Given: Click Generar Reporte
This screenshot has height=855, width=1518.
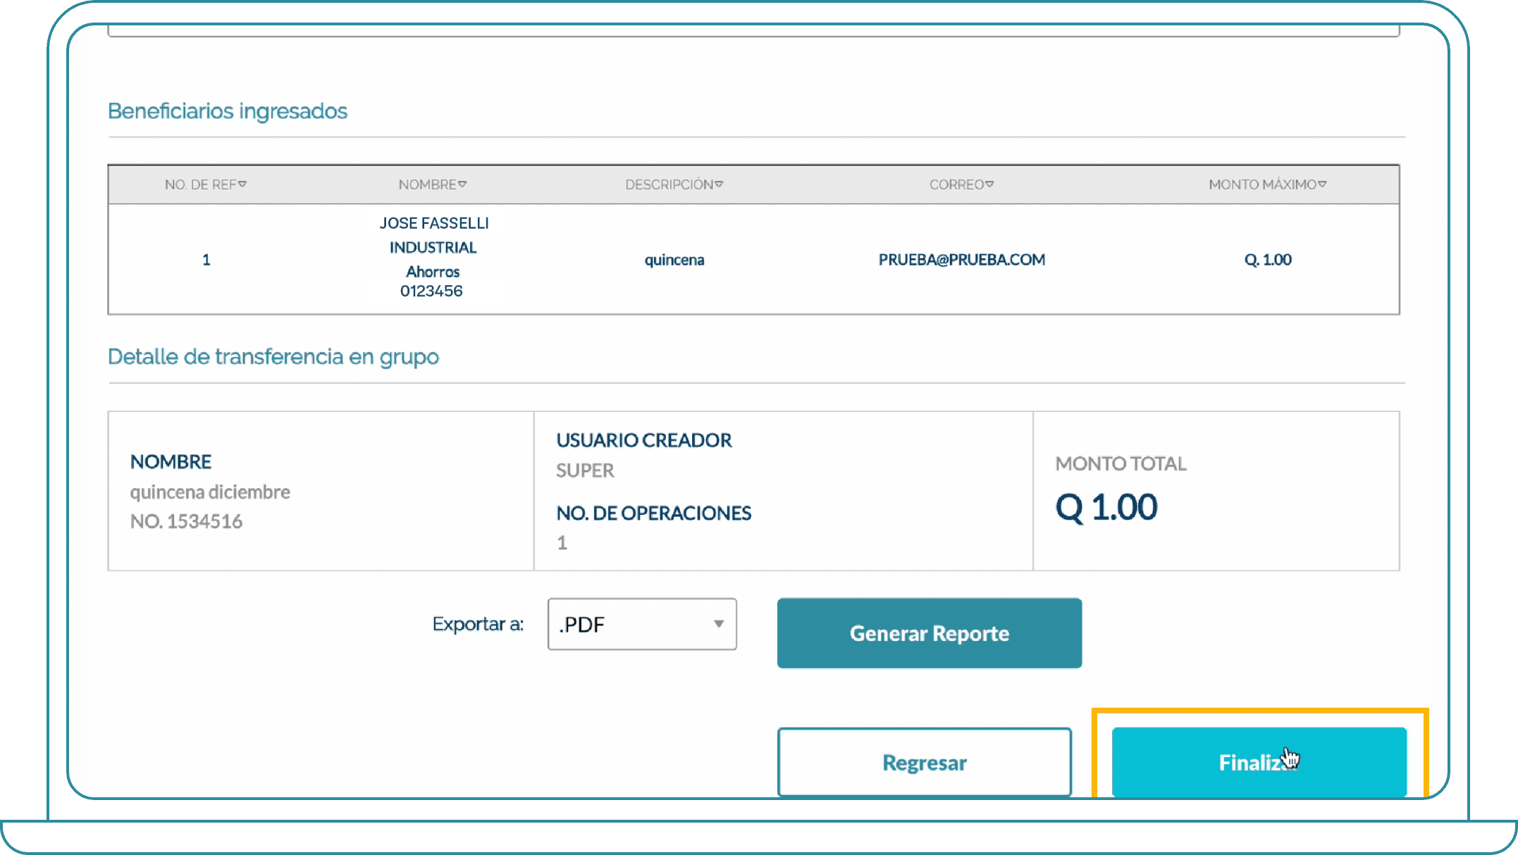Looking at the screenshot, I should 929,633.
